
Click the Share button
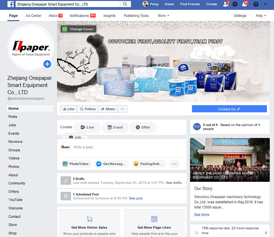108,109
